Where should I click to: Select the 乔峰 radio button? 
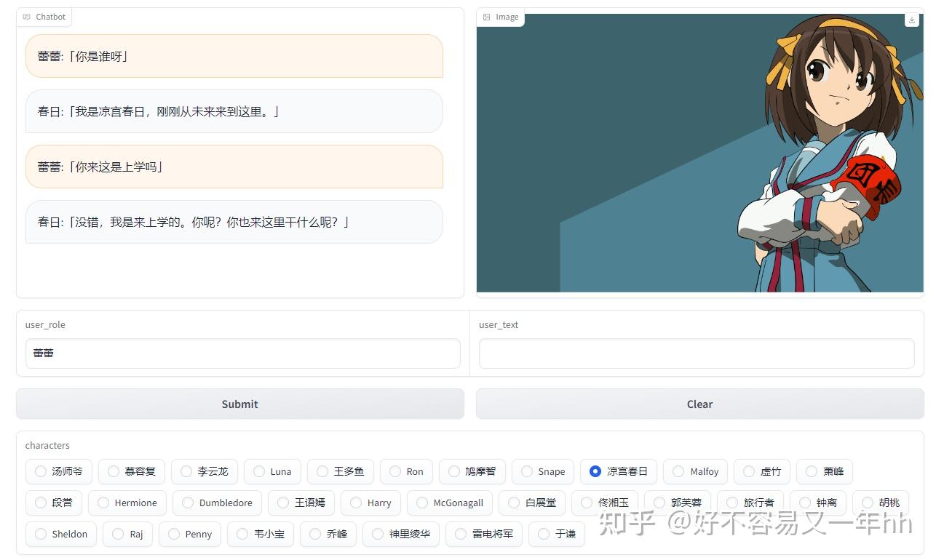[x=314, y=534]
